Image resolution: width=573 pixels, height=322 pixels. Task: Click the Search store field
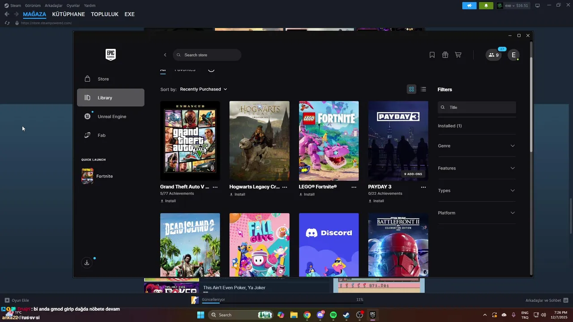[207, 55]
